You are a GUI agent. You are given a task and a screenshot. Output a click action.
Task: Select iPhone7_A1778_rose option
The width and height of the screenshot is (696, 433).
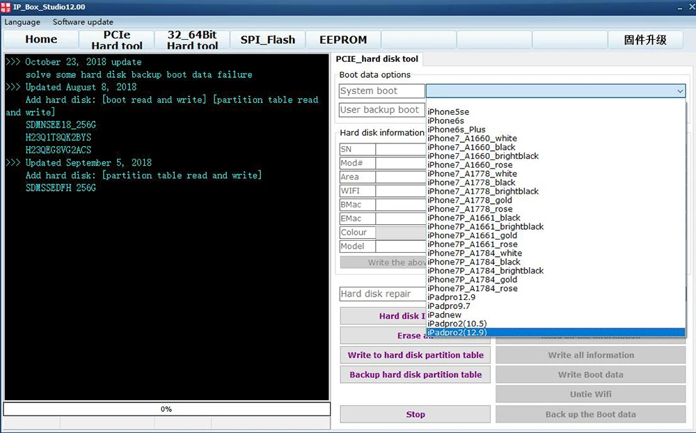click(x=555, y=209)
